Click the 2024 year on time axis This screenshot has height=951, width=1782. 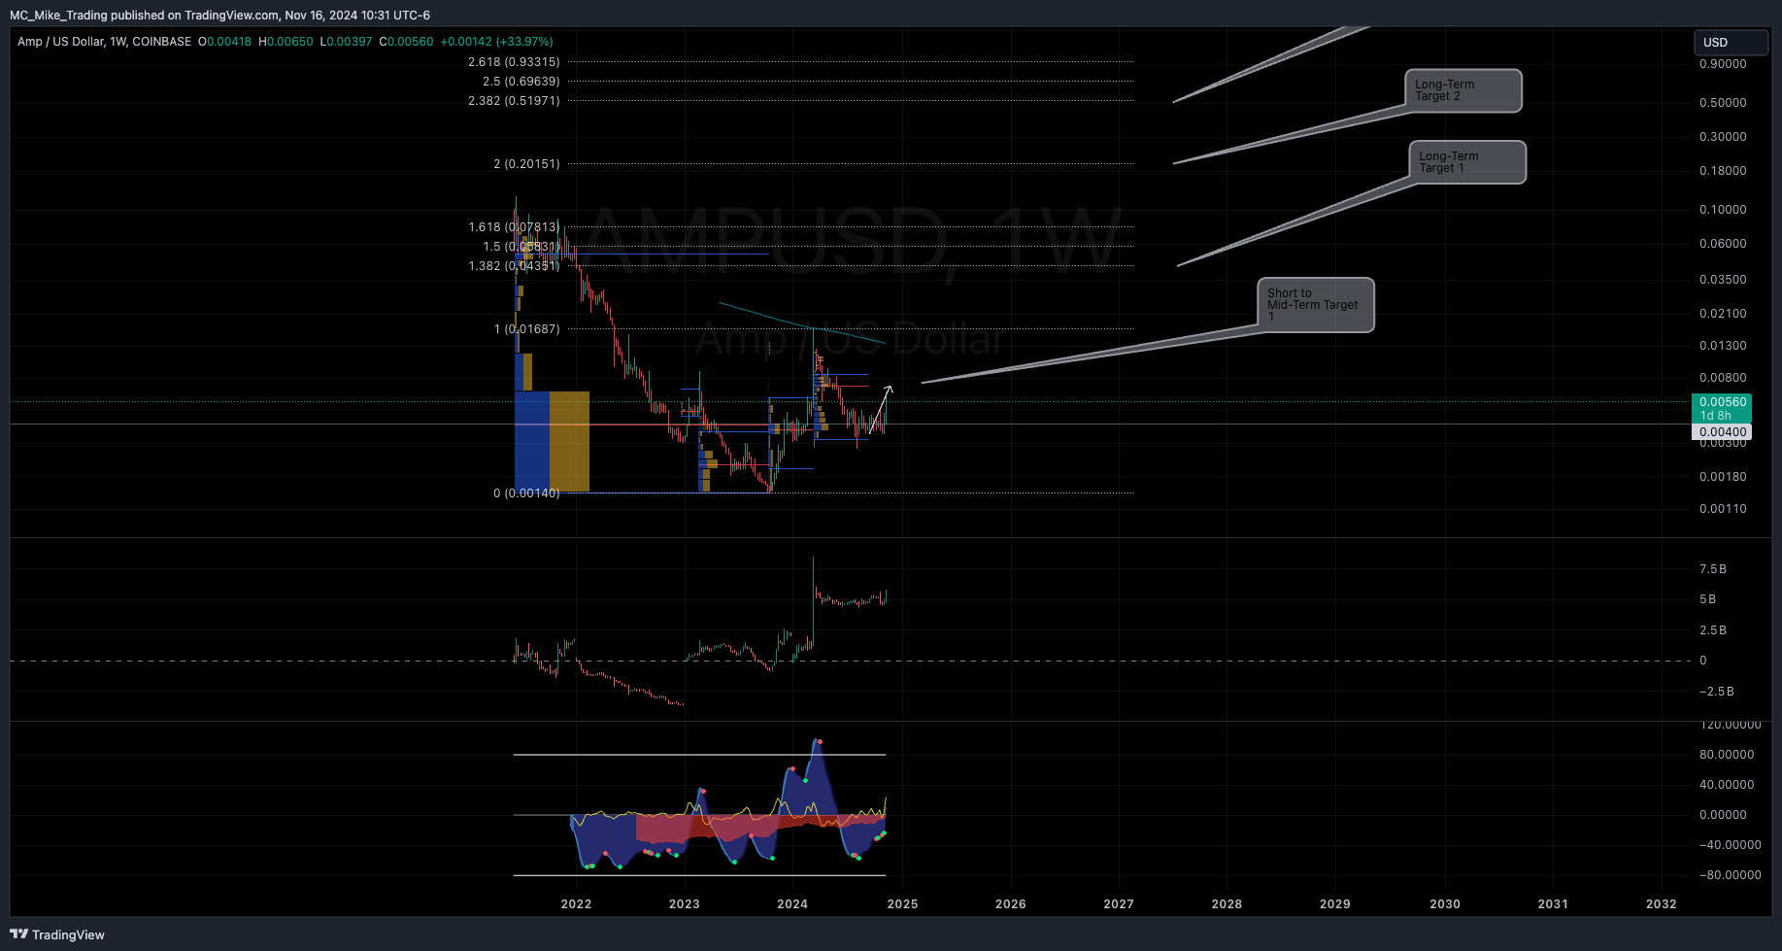click(792, 904)
